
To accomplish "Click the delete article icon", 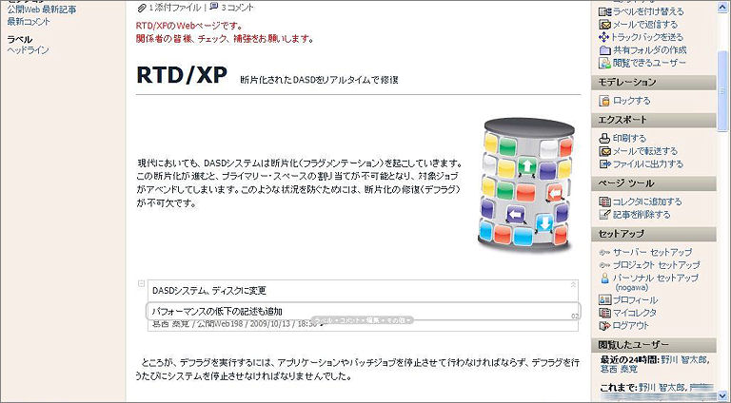I will (x=604, y=215).
